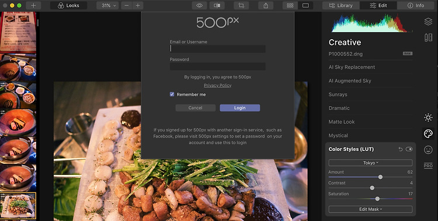Open the Looks panel

(x=69, y=6)
